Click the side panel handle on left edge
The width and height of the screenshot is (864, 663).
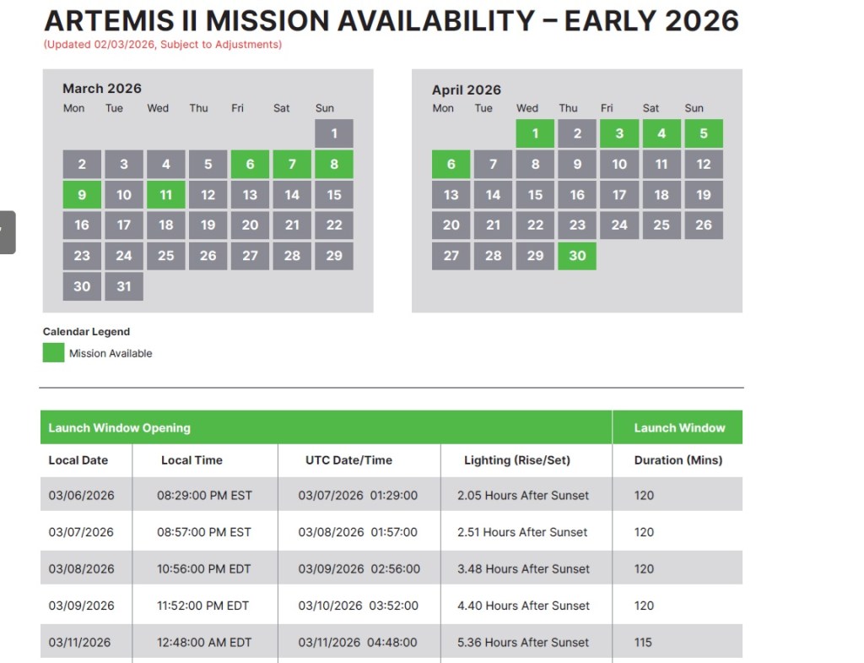(x=7, y=232)
